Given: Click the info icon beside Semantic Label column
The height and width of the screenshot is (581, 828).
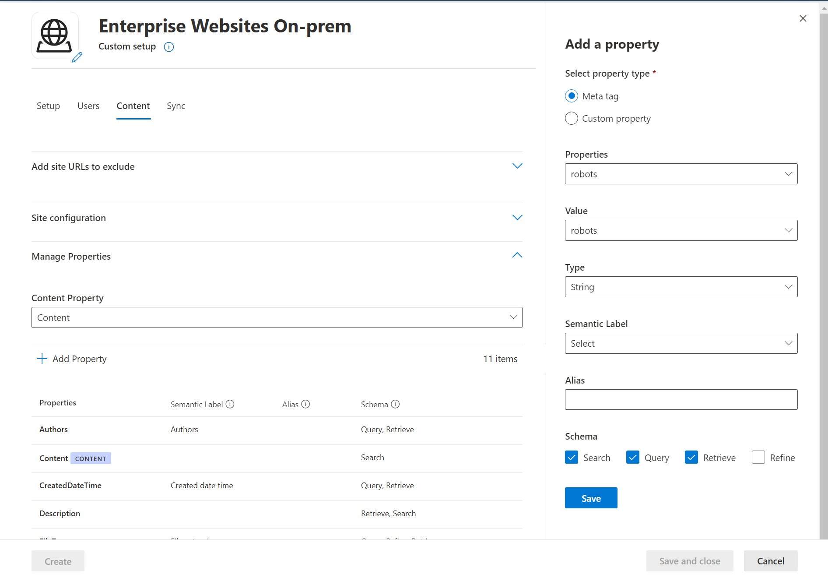Looking at the screenshot, I should coord(230,404).
